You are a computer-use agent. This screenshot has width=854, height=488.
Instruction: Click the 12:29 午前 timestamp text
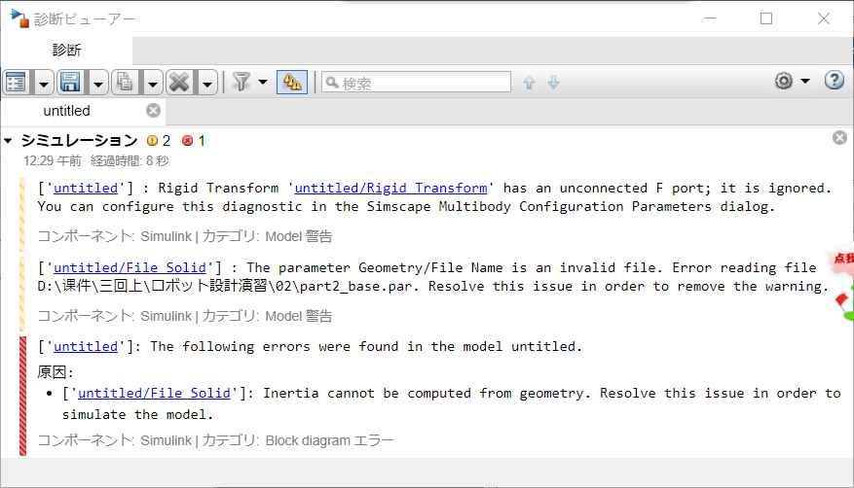[53, 160]
